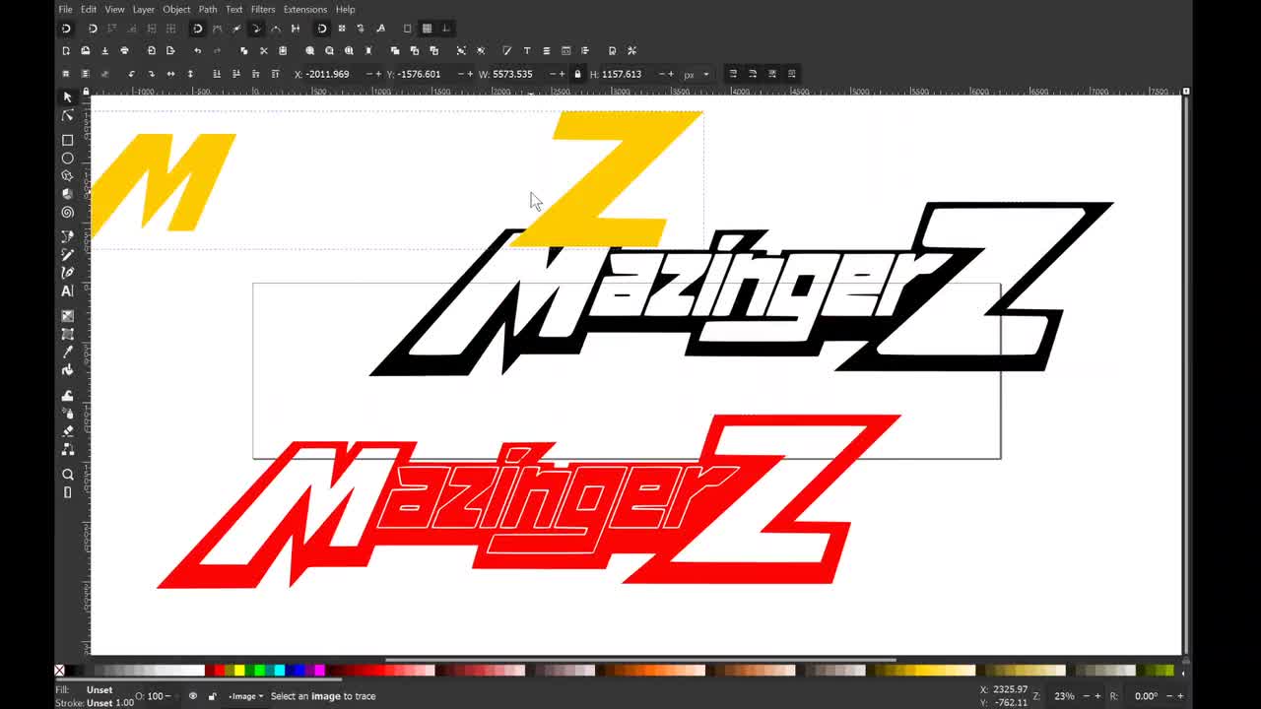Screen dimensions: 1261x709
Task: Click the zoom 23% field
Action: (1065, 696)
